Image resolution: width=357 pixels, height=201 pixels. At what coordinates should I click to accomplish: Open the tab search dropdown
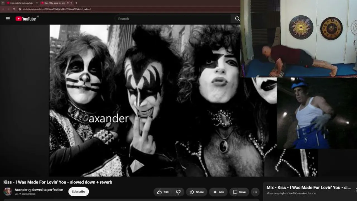[2, 3]
